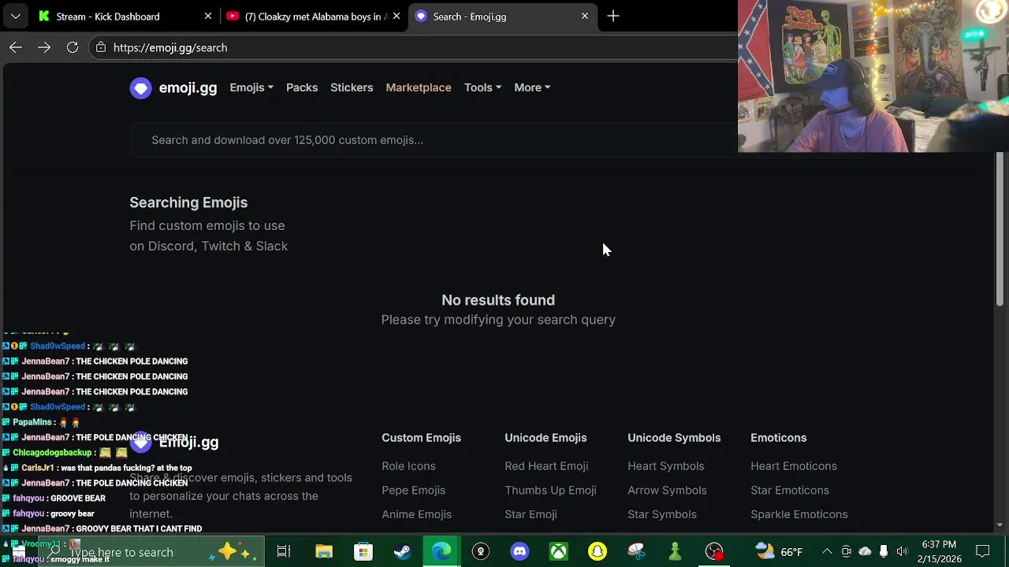Open Task View from the taskbar

(284, 551)
